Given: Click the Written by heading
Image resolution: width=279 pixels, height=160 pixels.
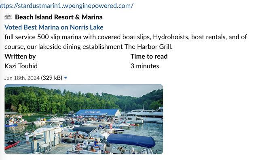Looking at the screenshot, I should tap(20, 56).
